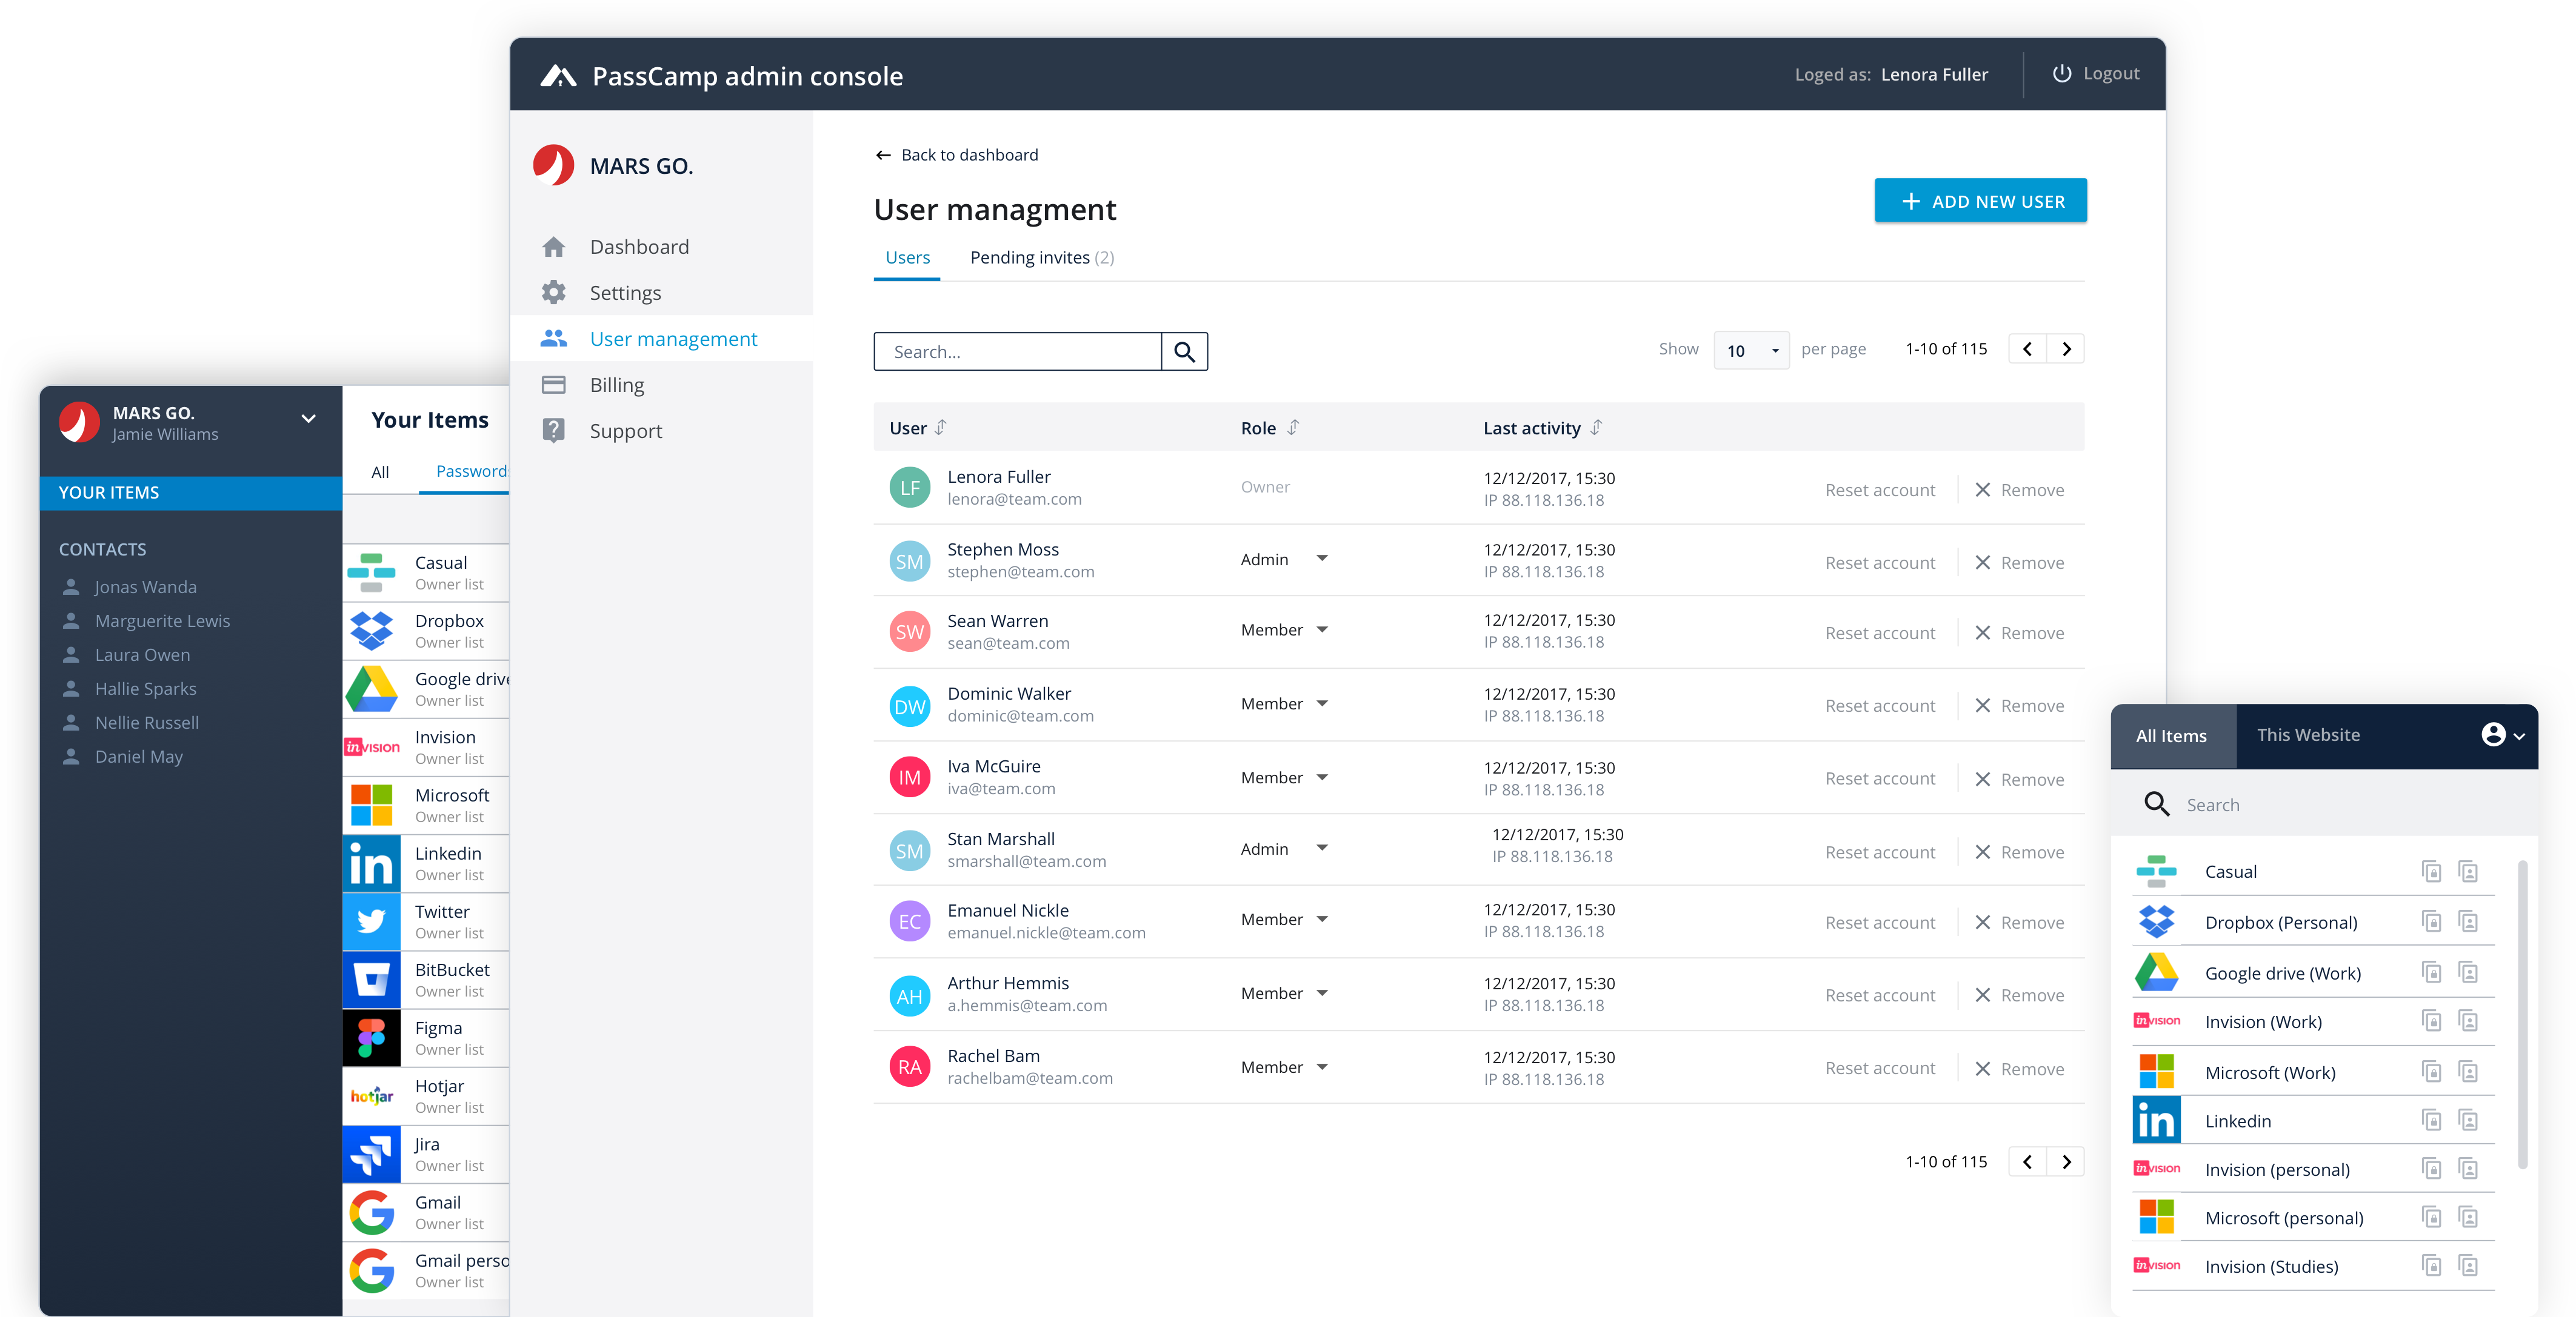
Task: Open Stephen Moss role dropdown
Action: click(1322, 559)
